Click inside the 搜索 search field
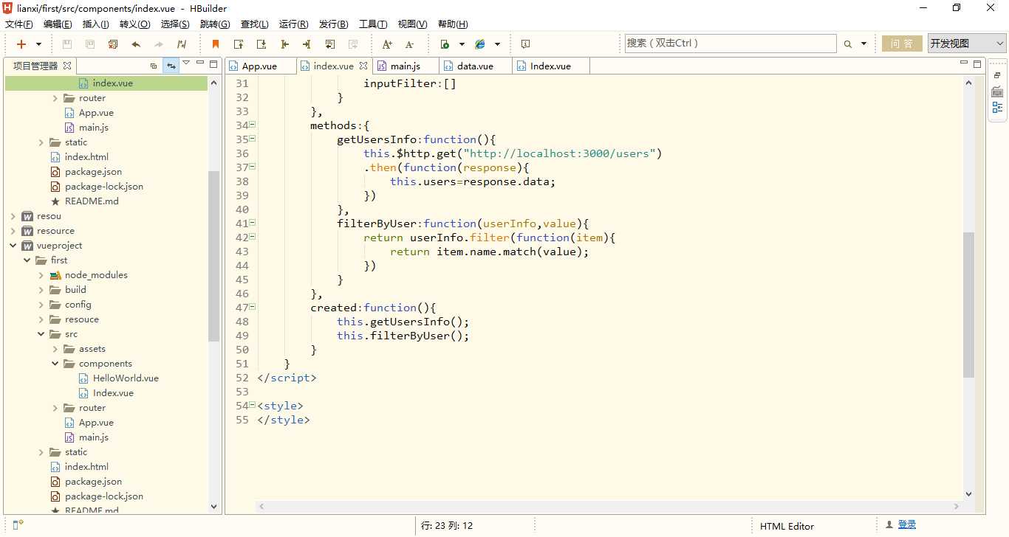The height and width of the screenshot is (537, 1009). (x=731, y=44)
